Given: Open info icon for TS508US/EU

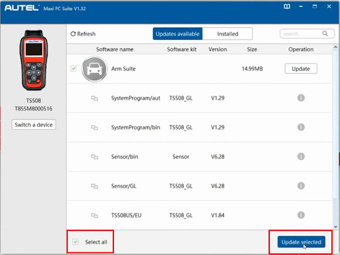Looking at the screenshot, I should tap(301, 215).
